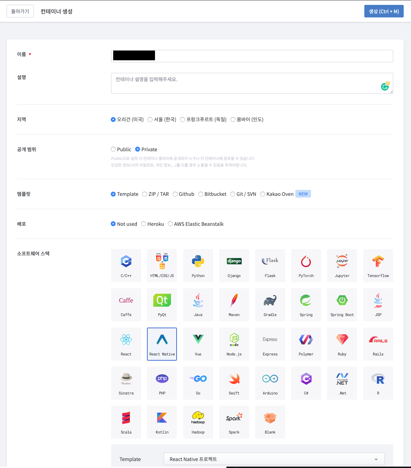Click the 돌아가기 back button
The image size is (411, 468).
click(x=20, y=11)
